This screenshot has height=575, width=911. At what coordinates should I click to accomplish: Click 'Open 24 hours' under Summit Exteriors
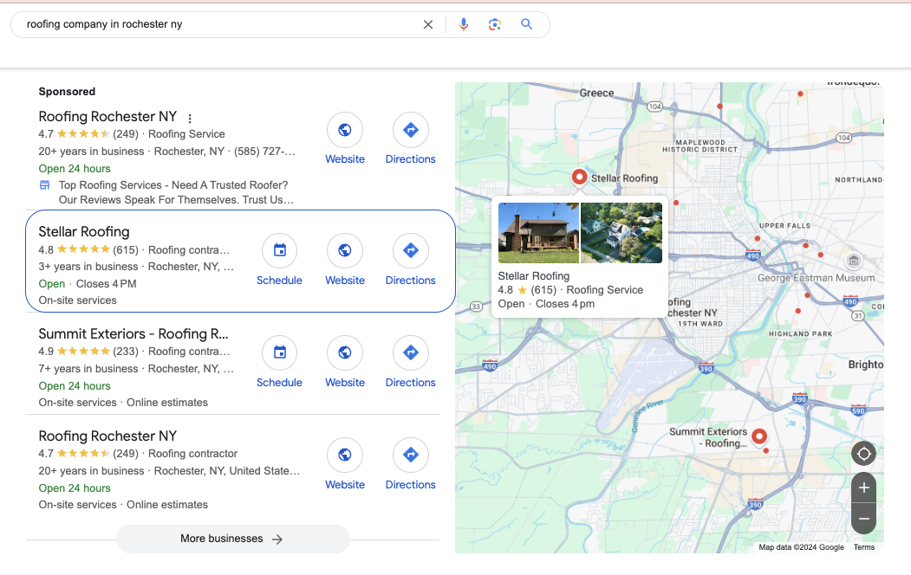coord(75,386)
